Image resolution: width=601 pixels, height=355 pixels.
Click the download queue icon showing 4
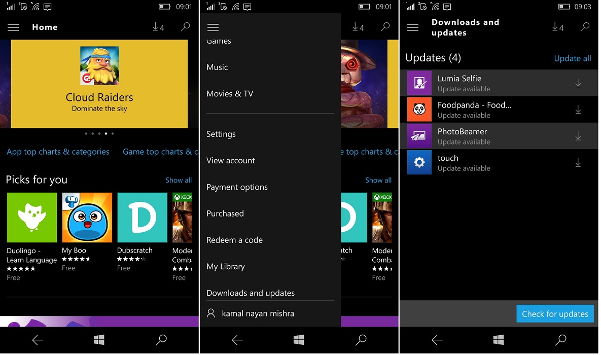point(158,27)
